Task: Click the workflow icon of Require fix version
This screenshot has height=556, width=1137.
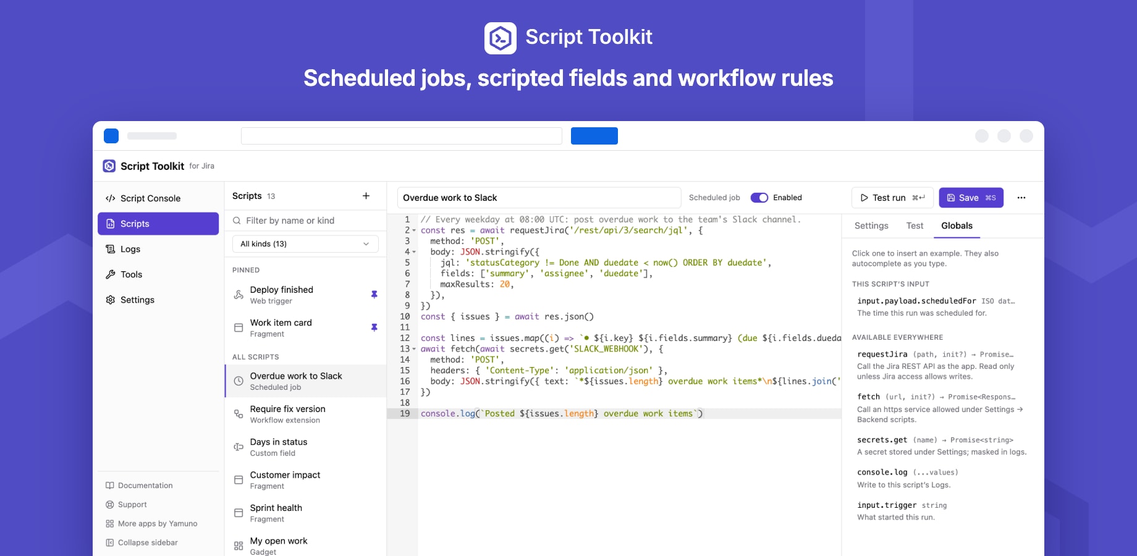Action: [x=239, y=414]
